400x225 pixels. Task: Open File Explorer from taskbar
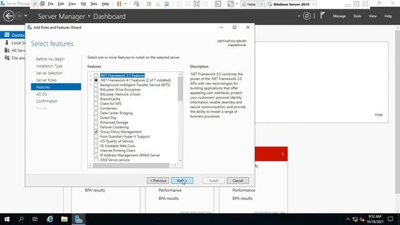[x=64, y=219]
